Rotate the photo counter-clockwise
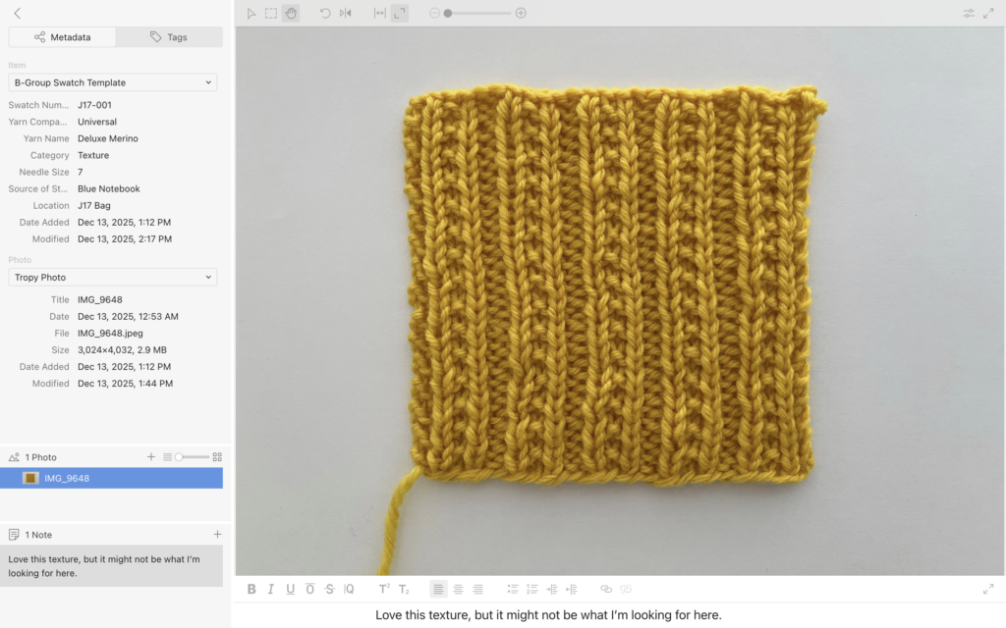The height and width of the screenshot is (628, 1006). pos(325,14)
